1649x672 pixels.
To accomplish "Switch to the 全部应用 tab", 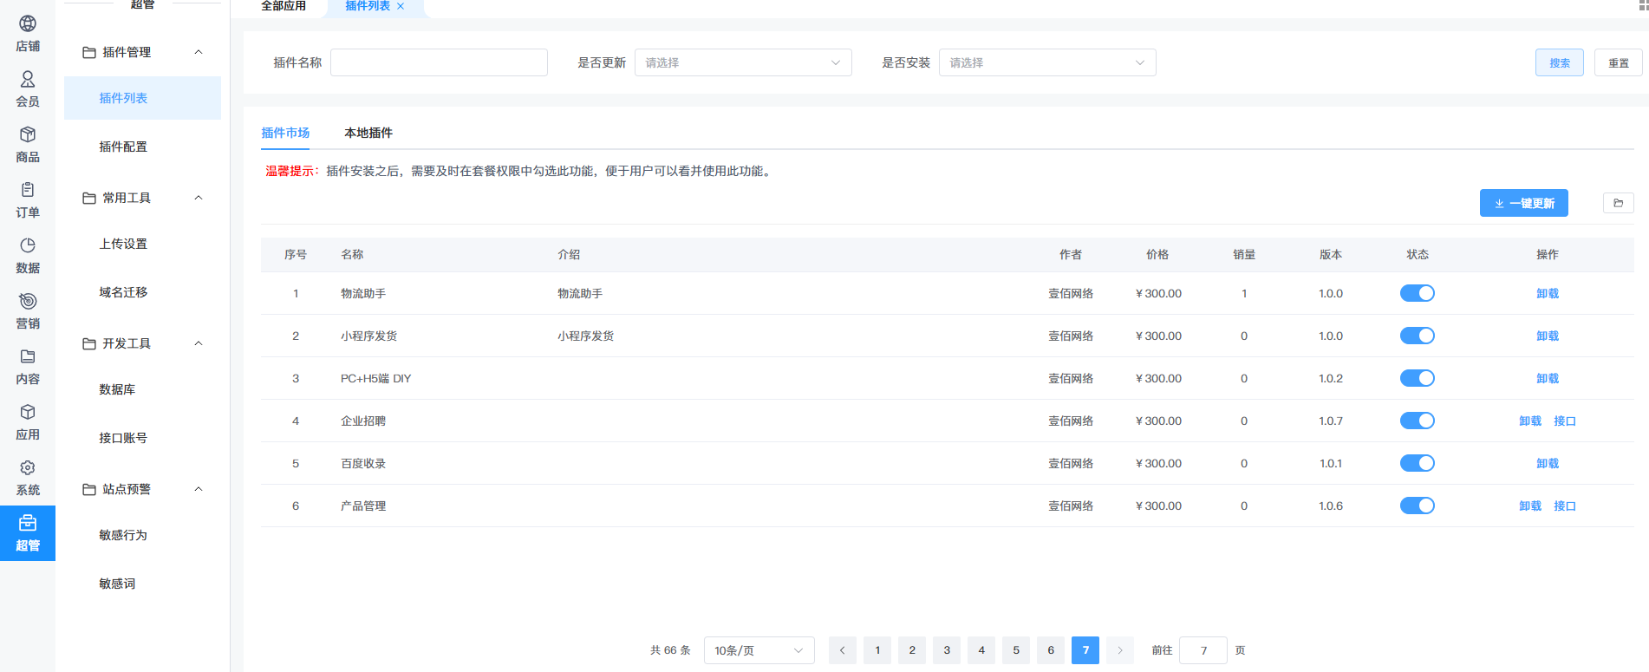I will 284,6.
